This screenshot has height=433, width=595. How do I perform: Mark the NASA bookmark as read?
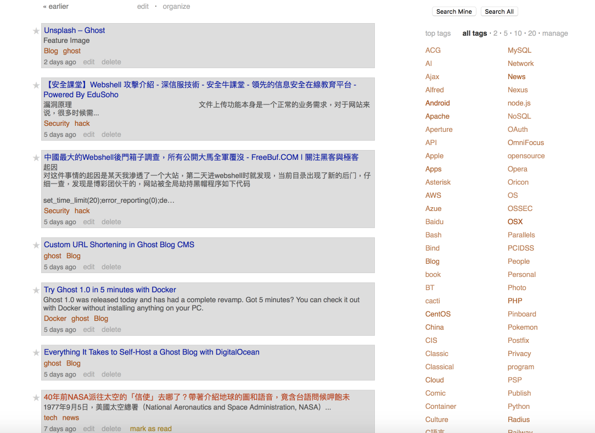pos(150,428)
